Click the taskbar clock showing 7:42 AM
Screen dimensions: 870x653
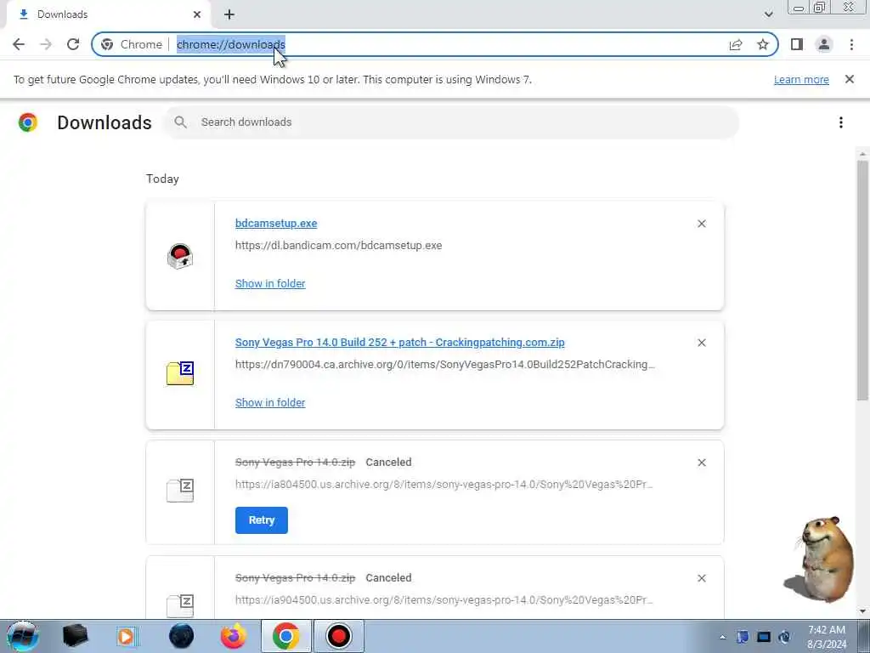click(827, 638)
